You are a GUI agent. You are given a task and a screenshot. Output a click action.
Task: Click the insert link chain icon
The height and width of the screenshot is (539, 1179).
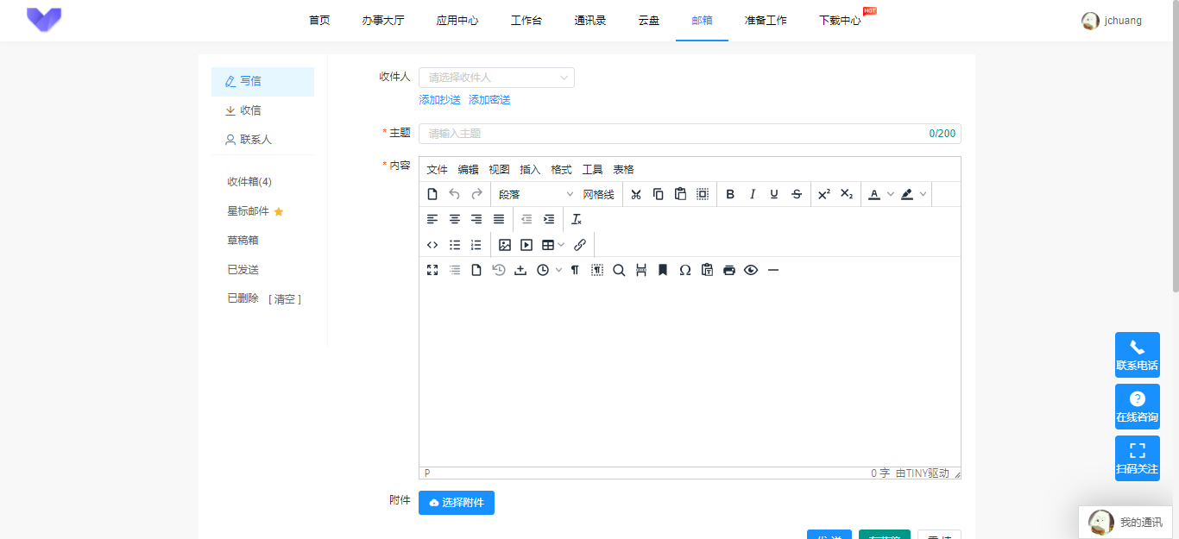[580, 245]
